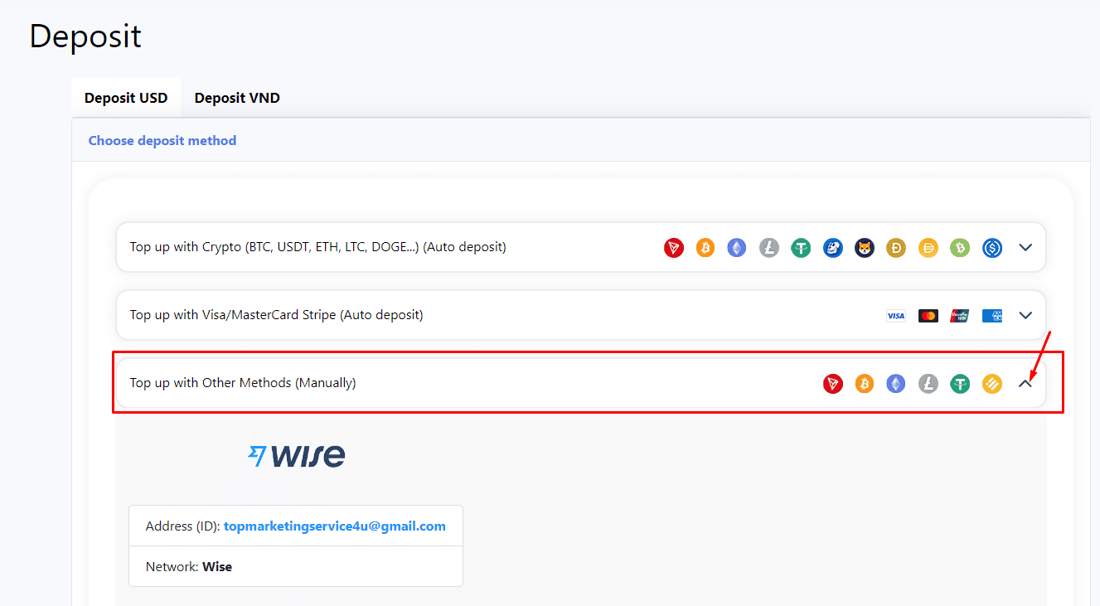The width and height of the screenshot is (1100, 606).
Task: Click the Shiba Inu coin icon
Action: (865, 247)
